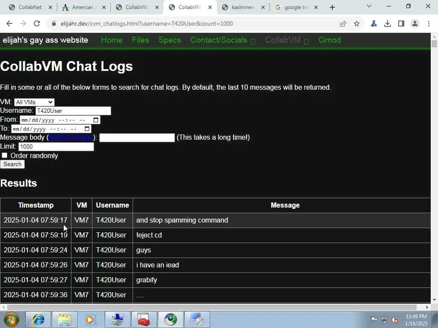Click the vertical scrollbar thumb
Viewport: 438px width, 328px height.
click(434, 44)
